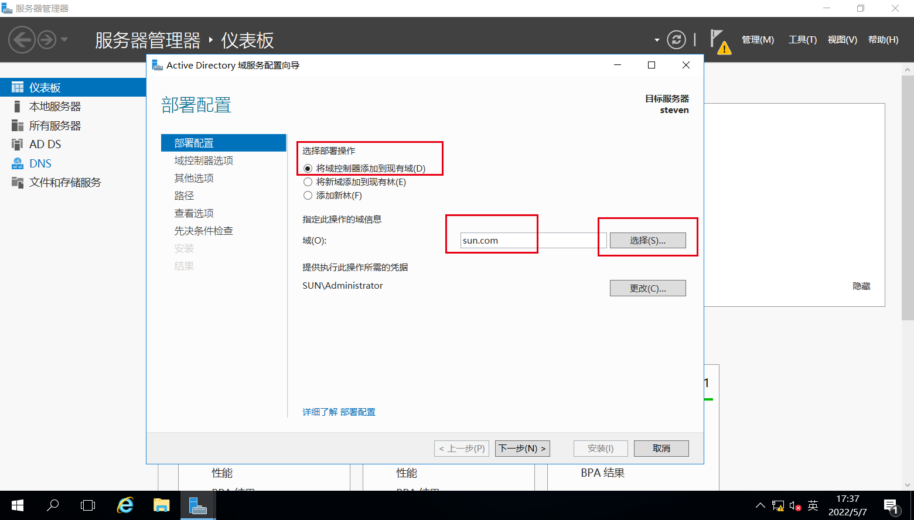Screen dimensions: 914x520
Task: Click the 英 input method indicator
Action: click(x=813, y=505)
